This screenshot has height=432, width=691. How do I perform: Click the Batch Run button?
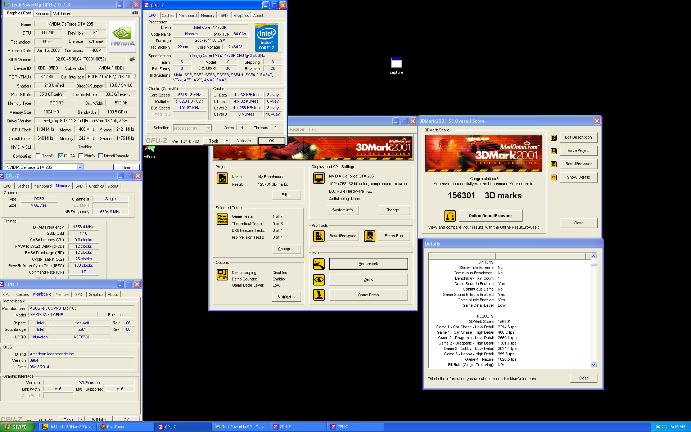click(394, 236)
